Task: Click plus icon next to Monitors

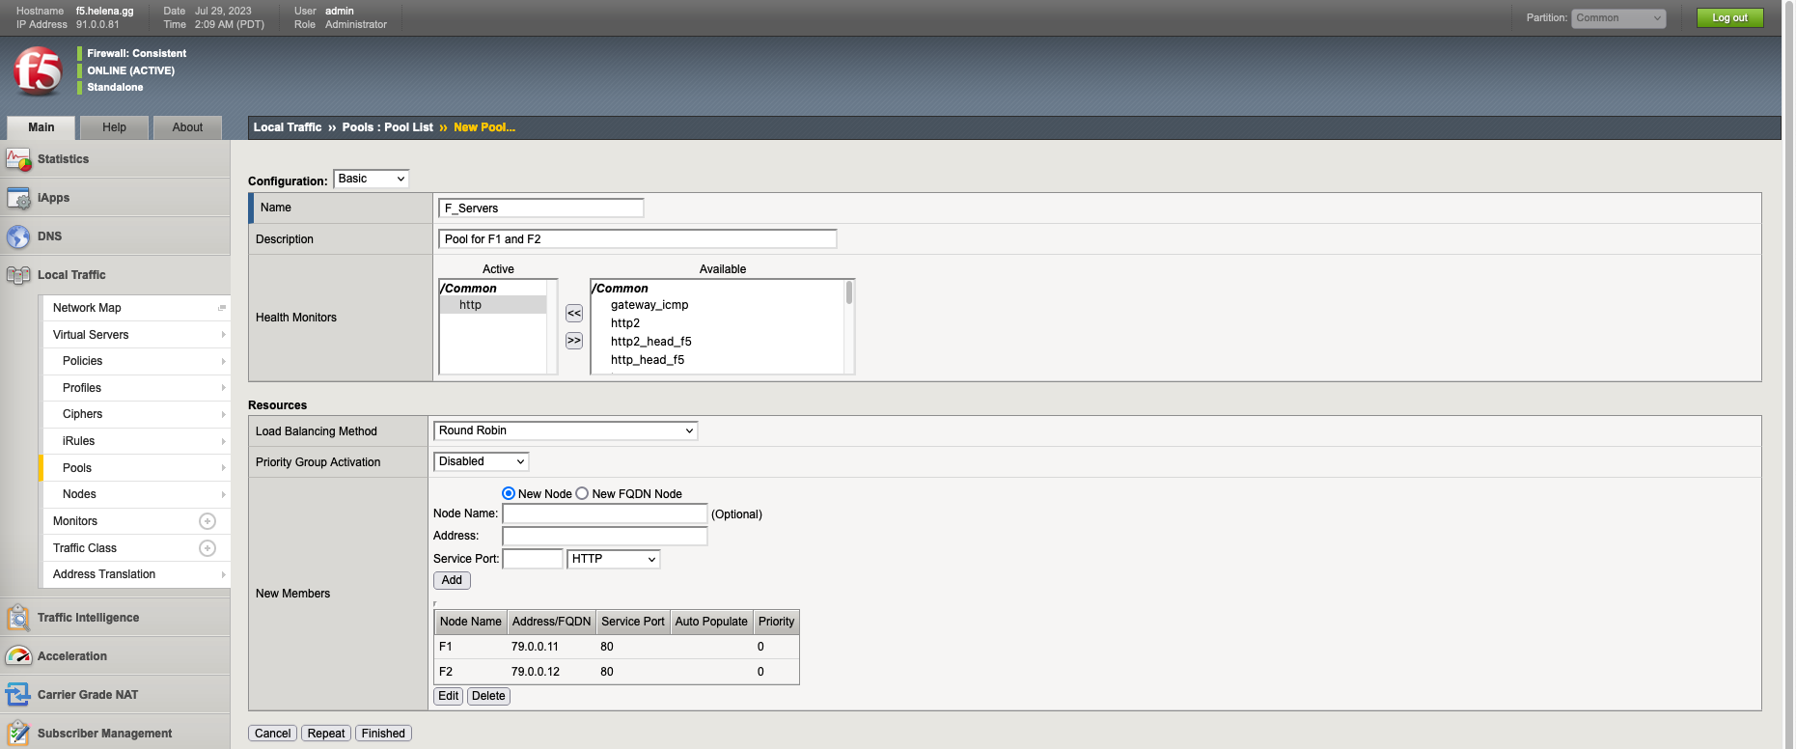Action: [207, 521]
